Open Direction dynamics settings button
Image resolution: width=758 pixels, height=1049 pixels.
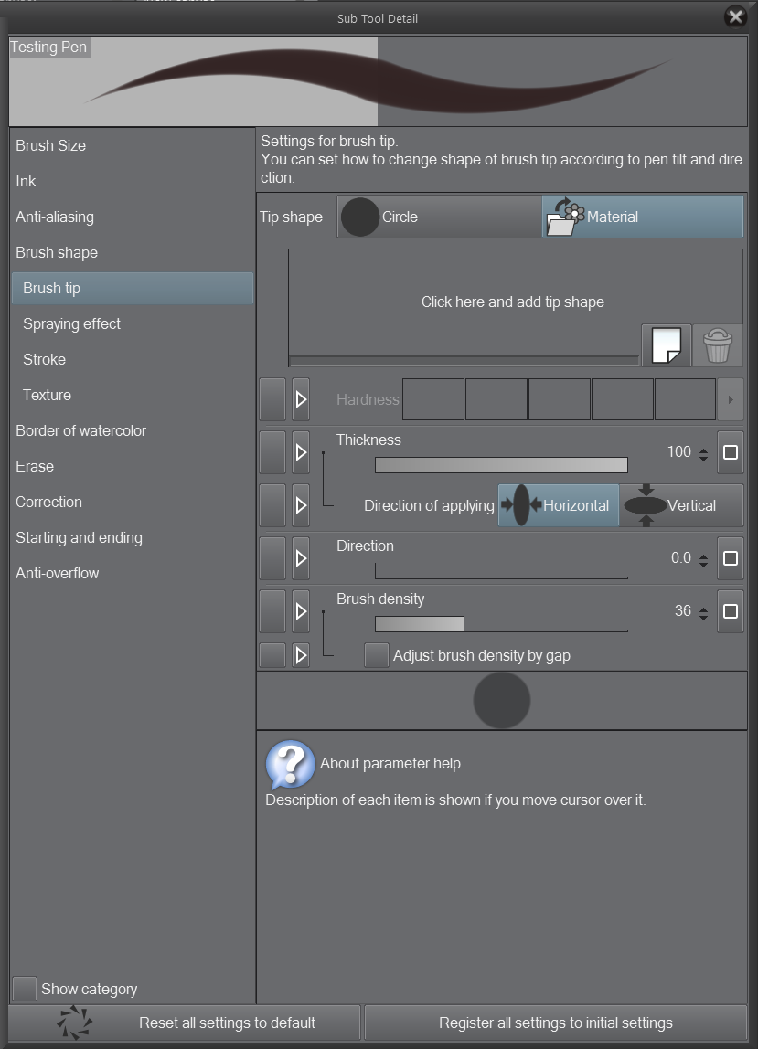coord(731,558)
